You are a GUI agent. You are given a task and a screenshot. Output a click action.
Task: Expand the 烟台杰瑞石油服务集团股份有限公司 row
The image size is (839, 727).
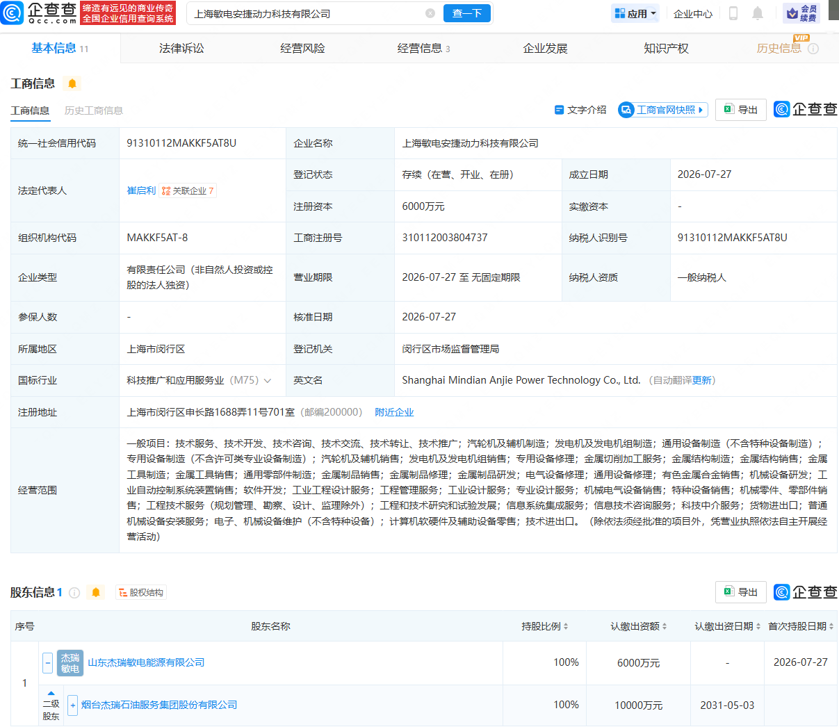72,705
